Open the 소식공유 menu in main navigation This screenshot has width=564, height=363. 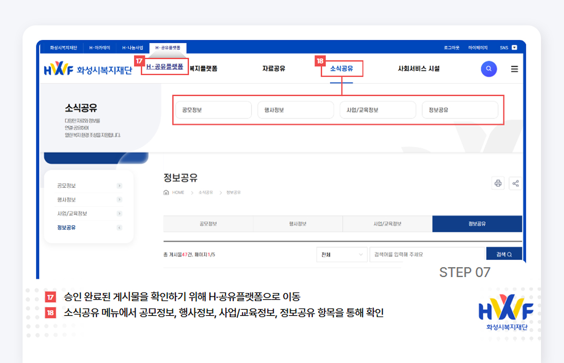coord(342,69)
